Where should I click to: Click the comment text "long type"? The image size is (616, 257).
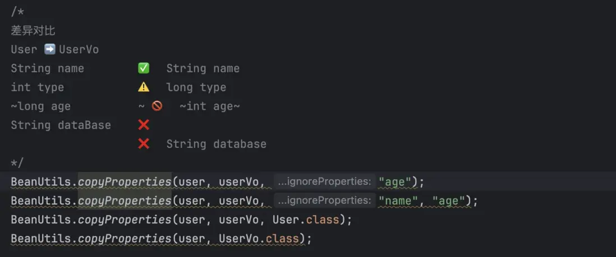(x=196, y=87)
